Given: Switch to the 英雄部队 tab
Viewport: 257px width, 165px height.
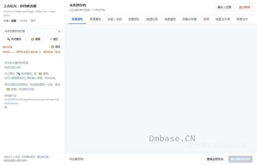Looking at the screenshot, I should (x=77, y=19).
